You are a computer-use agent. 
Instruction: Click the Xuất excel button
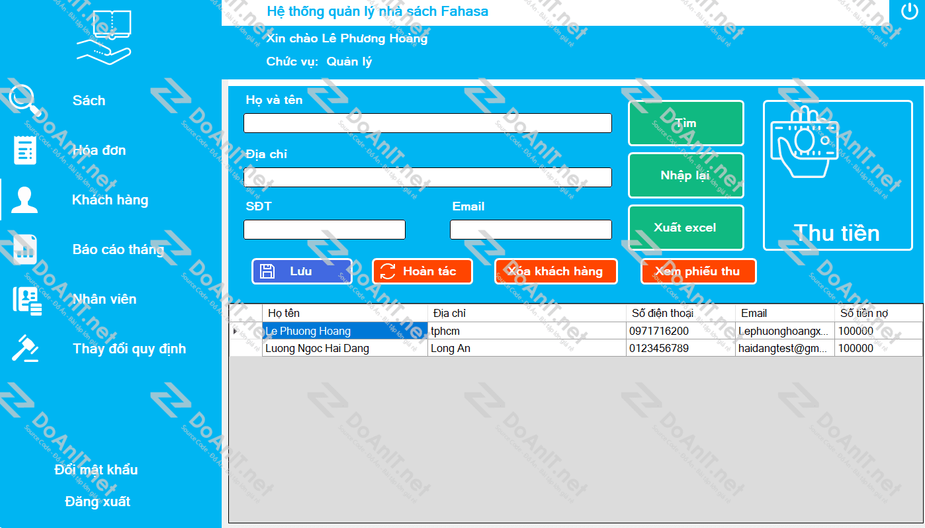coord(686,228)
